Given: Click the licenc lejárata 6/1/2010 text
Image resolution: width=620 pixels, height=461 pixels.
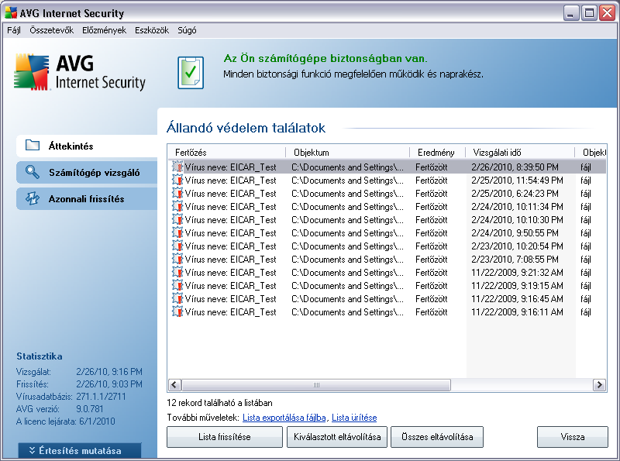Looking at the screenshot, I should click(65, 421).
